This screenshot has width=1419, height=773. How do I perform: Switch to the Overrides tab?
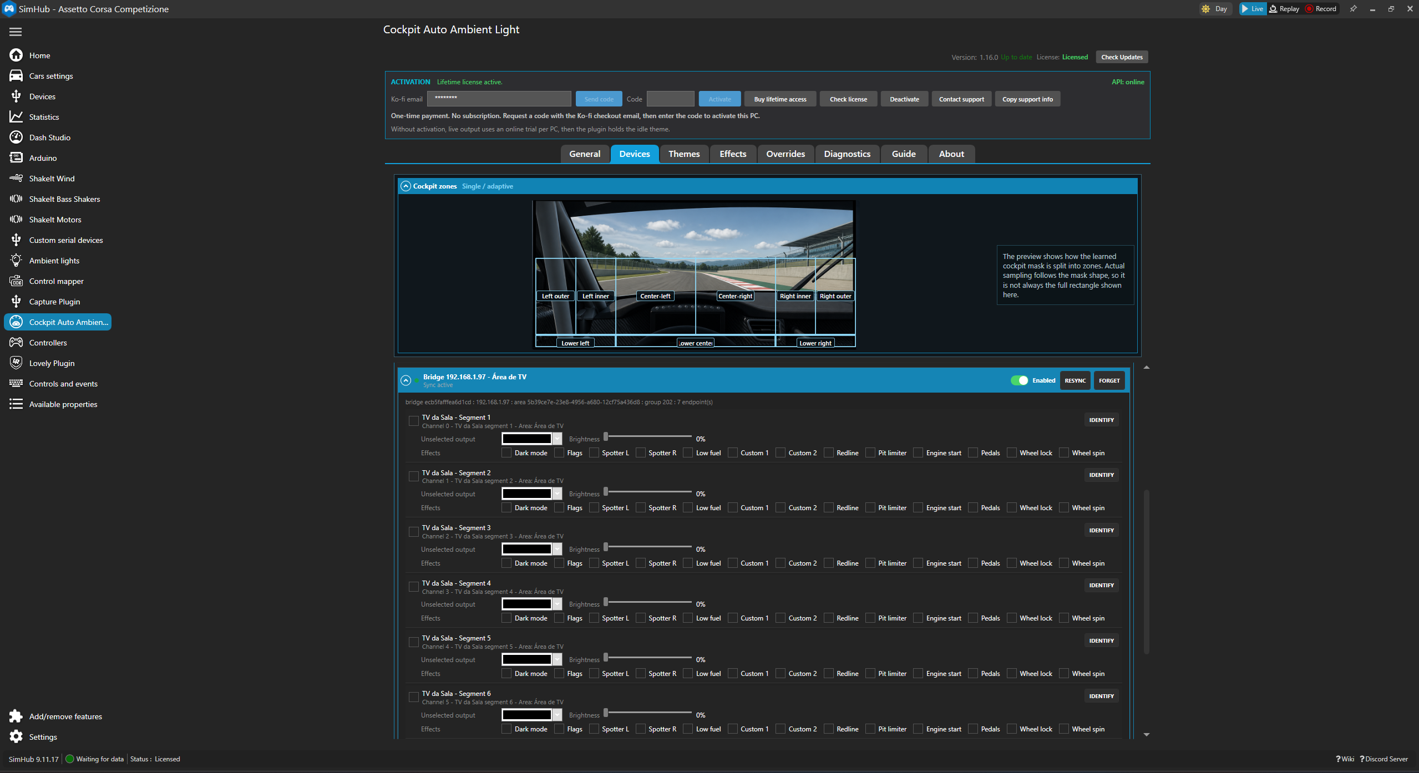(x=785, y=154)
